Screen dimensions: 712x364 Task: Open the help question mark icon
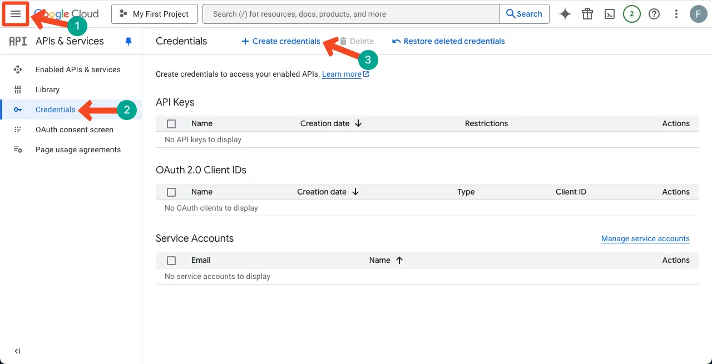(654, 14)
